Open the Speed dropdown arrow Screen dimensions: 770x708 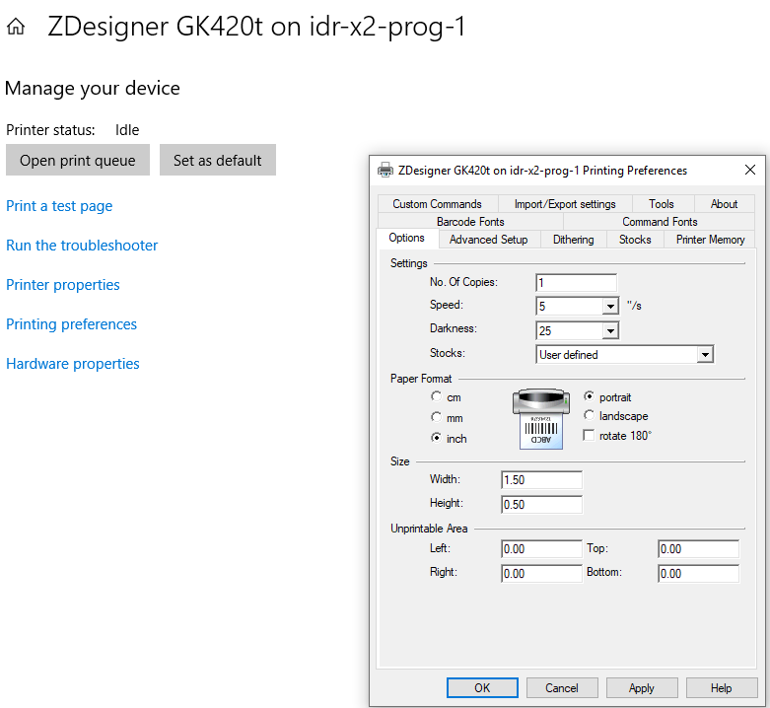[610, 307]
